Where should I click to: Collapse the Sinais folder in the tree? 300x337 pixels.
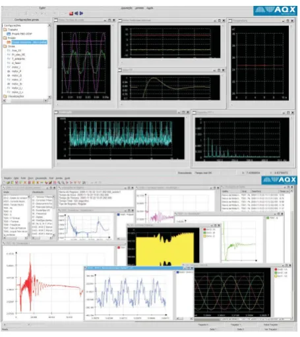click(5, 46)
